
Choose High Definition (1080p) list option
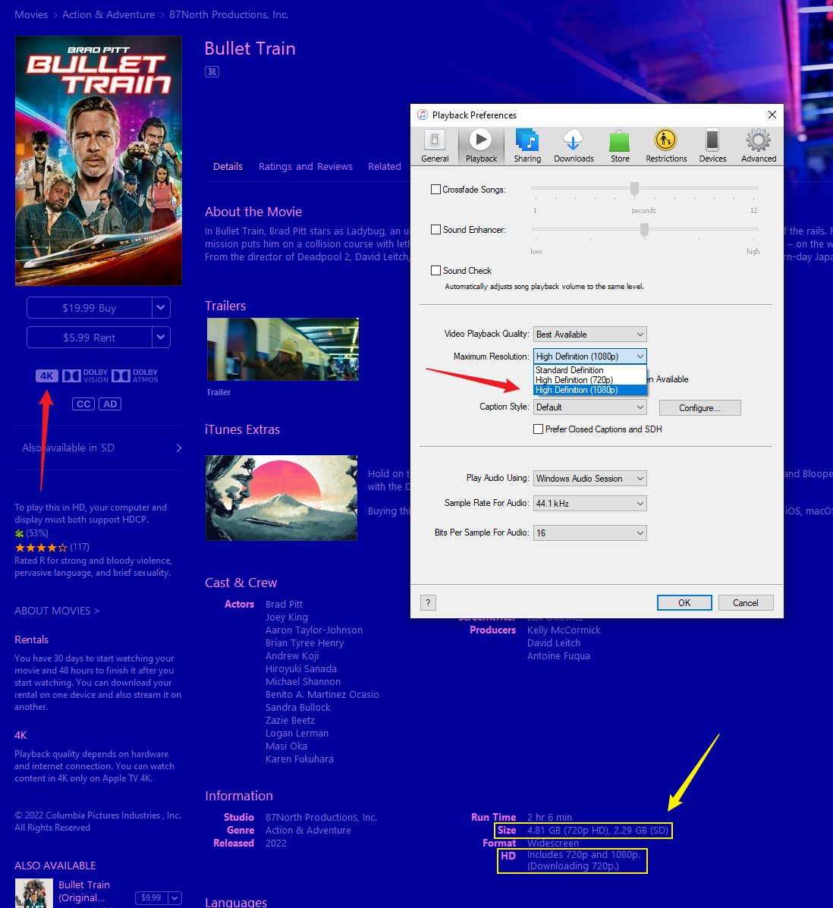589,390
